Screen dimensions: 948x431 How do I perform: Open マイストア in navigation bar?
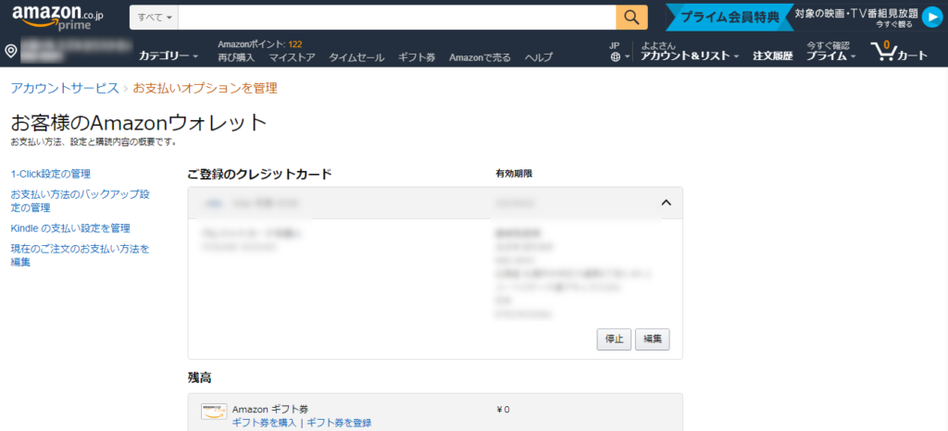[292, 58]
